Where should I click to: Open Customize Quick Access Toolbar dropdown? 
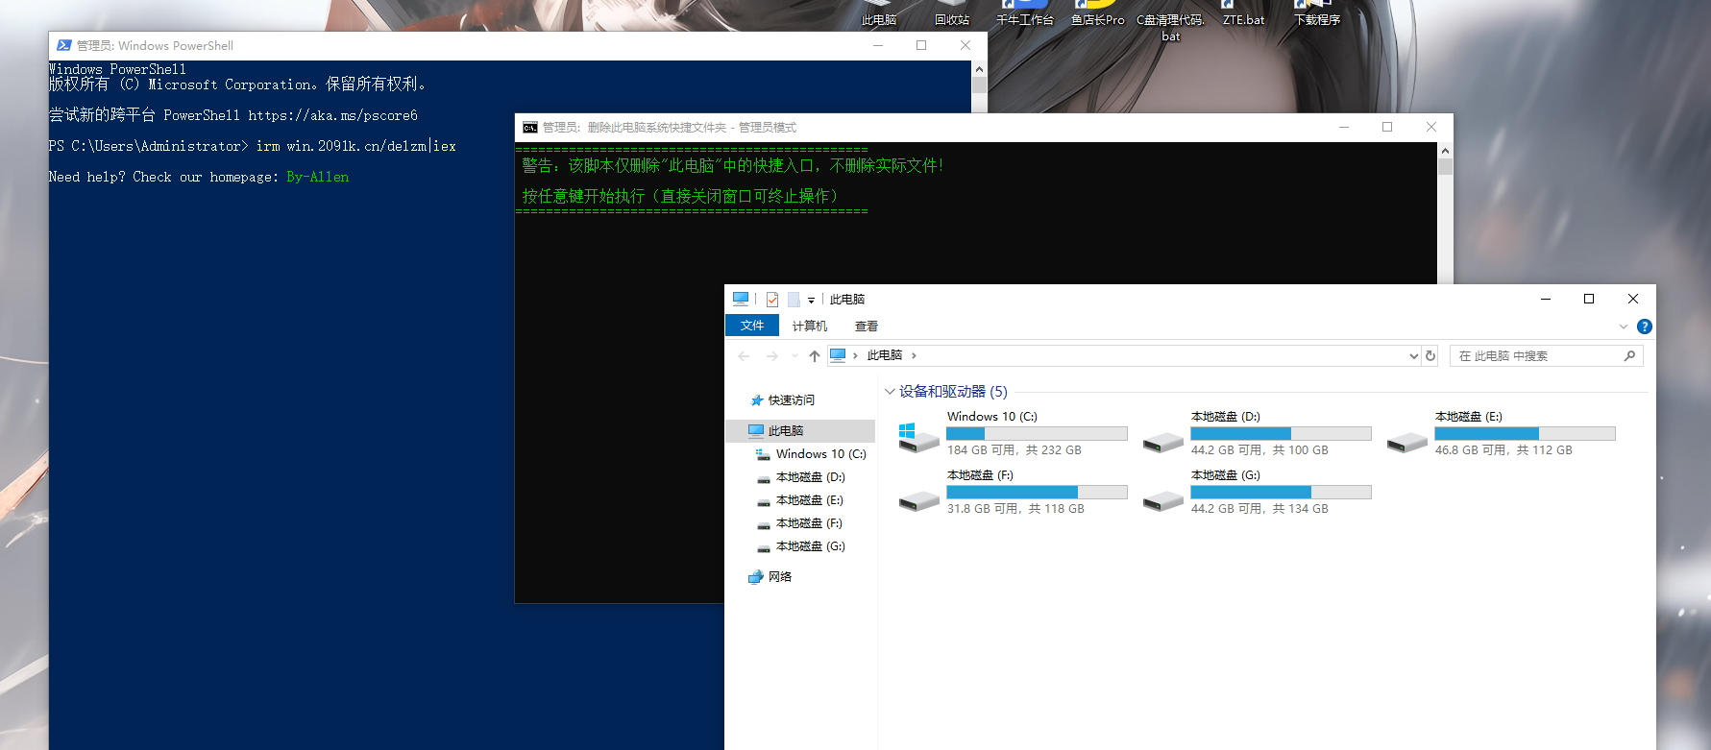(811, 301)
